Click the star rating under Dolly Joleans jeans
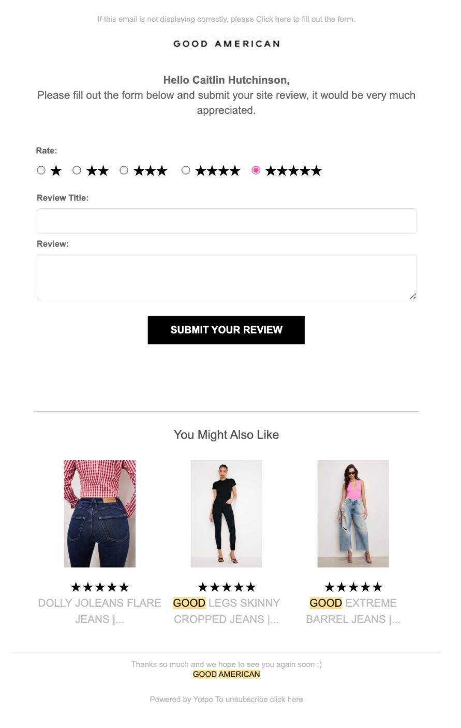This screenshot has width=461, height=728. click(x=100, y=587)
